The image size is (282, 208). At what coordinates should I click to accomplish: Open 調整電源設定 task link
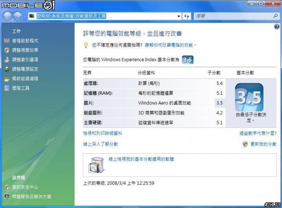(x=25, y=69)
